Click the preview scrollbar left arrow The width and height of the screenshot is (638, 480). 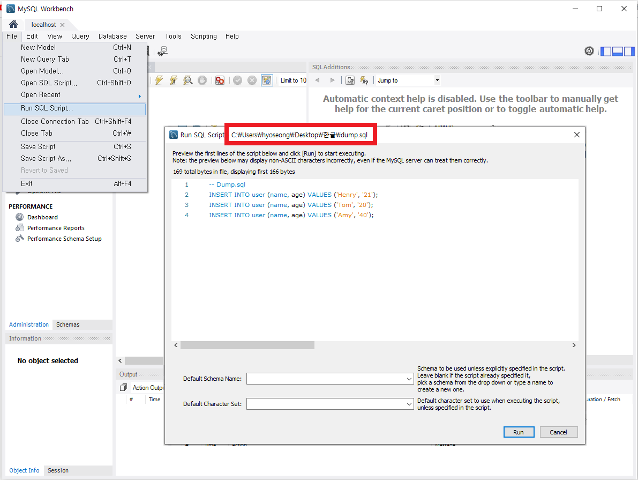[176, 345]
